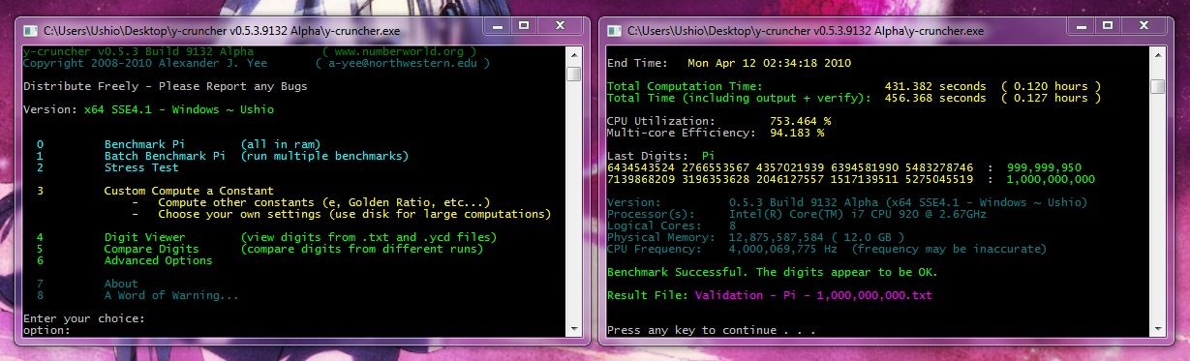Click the right window scrollbar down arrow
This screenshot has width=1190, height=361.
coord(1157,329)
